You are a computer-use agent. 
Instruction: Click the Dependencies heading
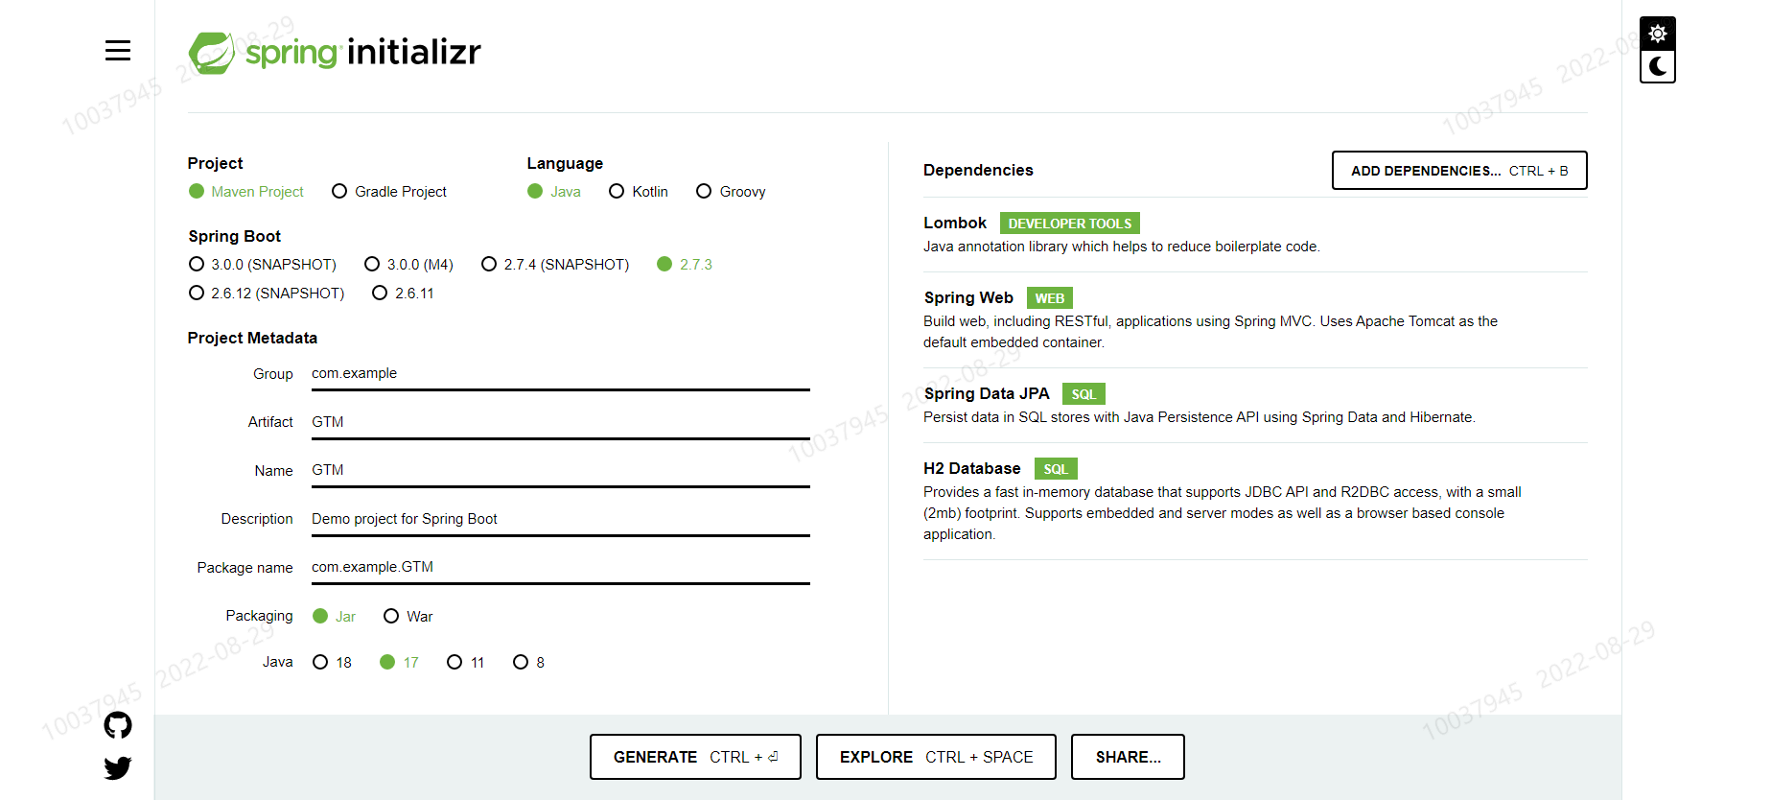coord(978,171)
